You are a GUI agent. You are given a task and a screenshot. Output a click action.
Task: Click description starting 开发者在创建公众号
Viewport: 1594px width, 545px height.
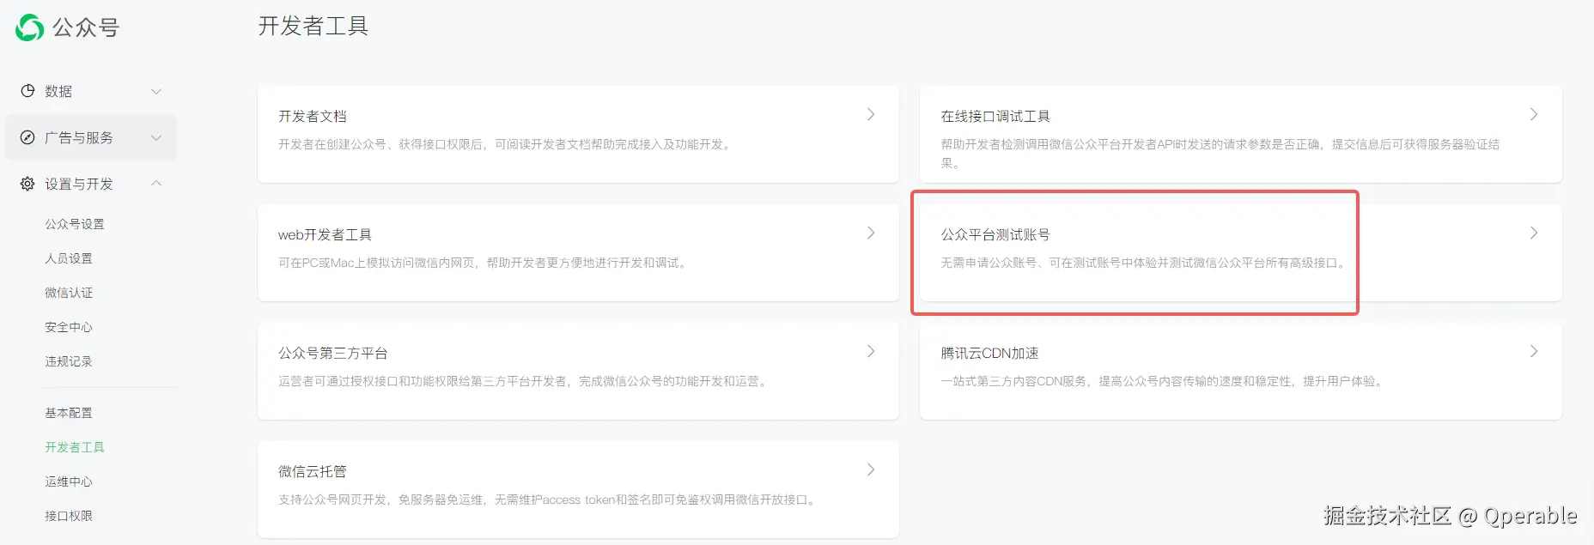pyautogui.click(x=507, y=144)
